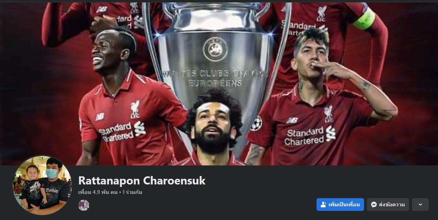
Task: Click the LFC crest on right player's jersey
Action: pyautogui.click(x=328, y=112)
